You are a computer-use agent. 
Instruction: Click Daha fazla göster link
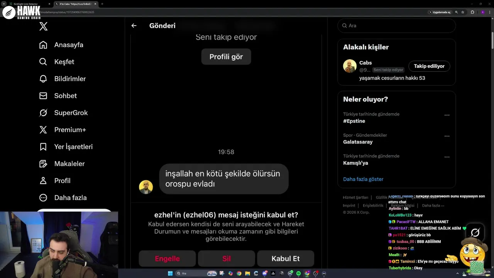click(x=363, y=179)
